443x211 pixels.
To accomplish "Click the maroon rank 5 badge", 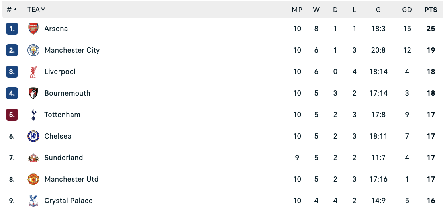I will (x=12, y=115).
